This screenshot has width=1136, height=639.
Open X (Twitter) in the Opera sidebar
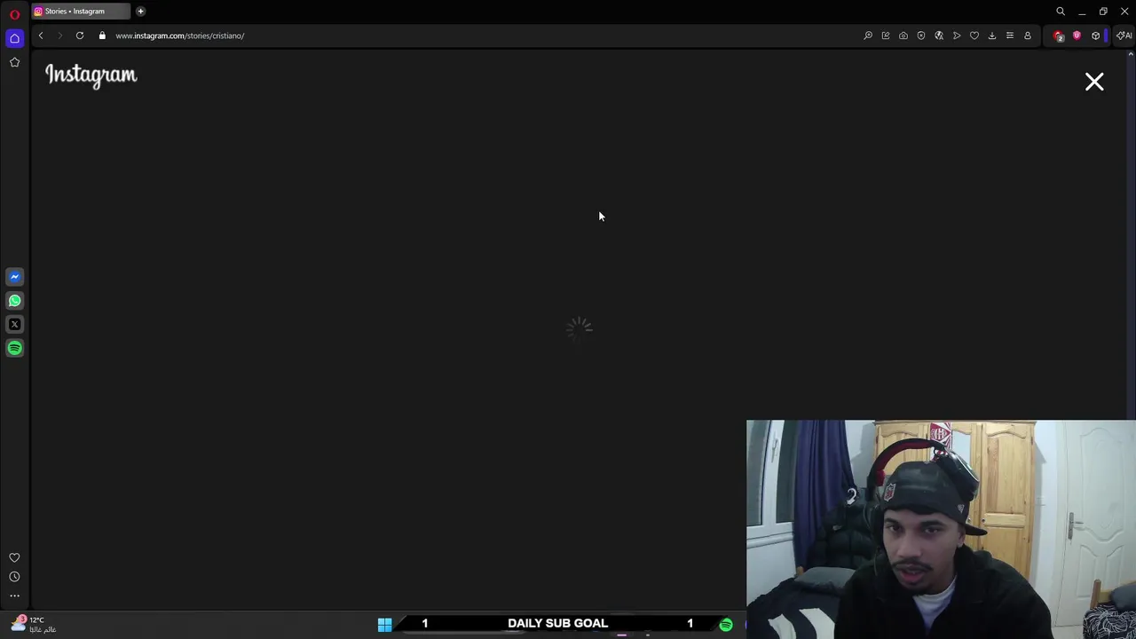coord(14,325)
